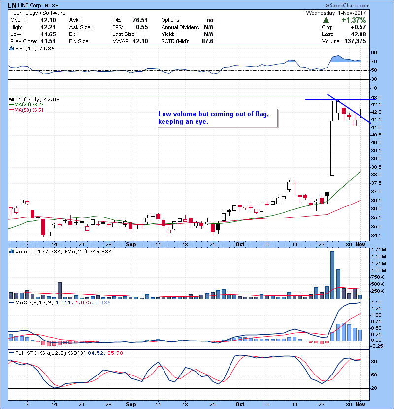Click the red MACD signal value 1.075
Screen dimensions: 394x409
(x=83, y=303)
